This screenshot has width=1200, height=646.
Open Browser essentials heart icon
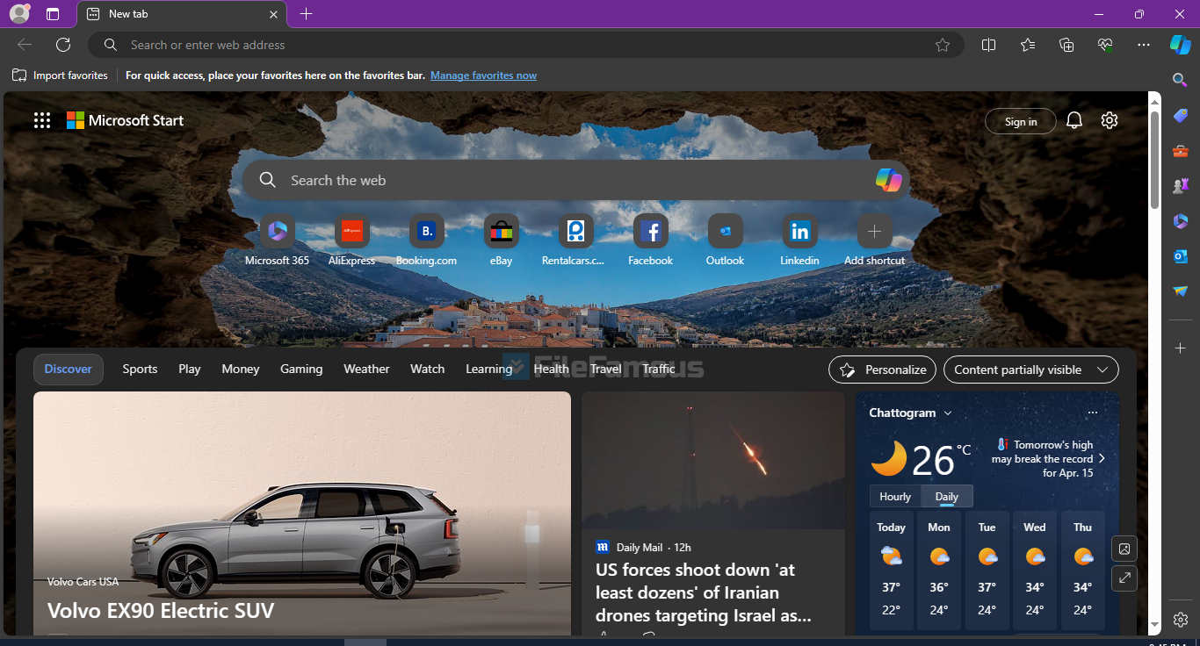click(x=1105, y=45)
